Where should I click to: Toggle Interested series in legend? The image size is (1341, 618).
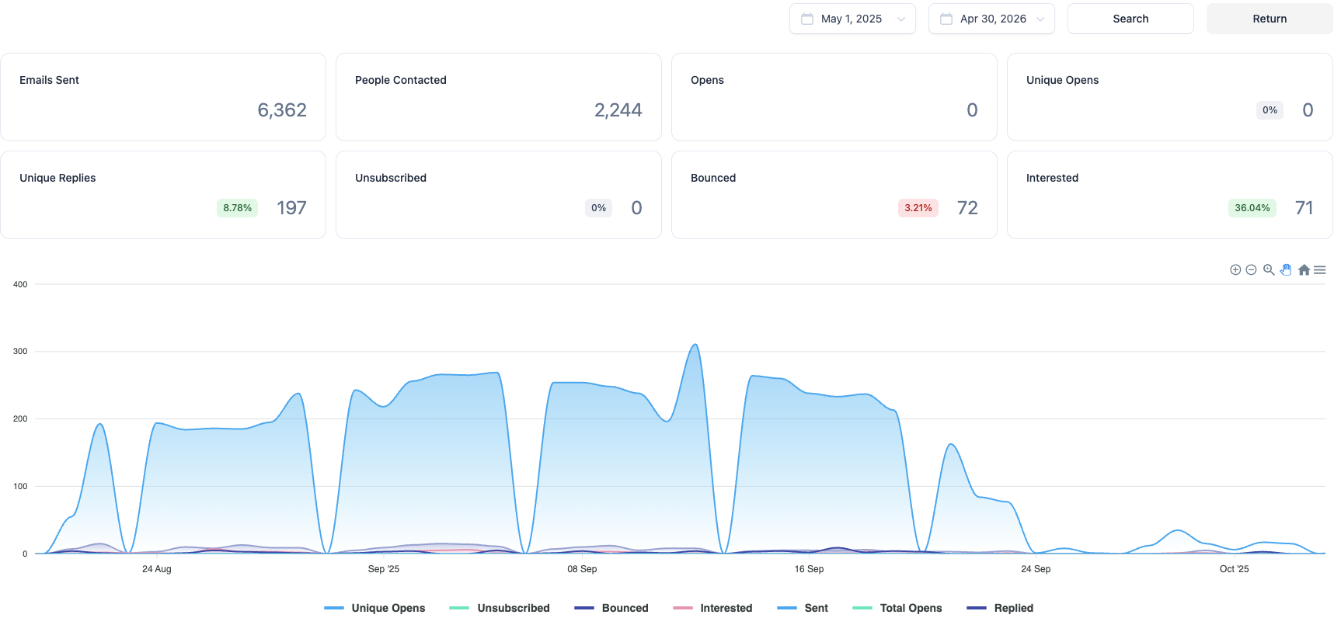pos(712,608)
